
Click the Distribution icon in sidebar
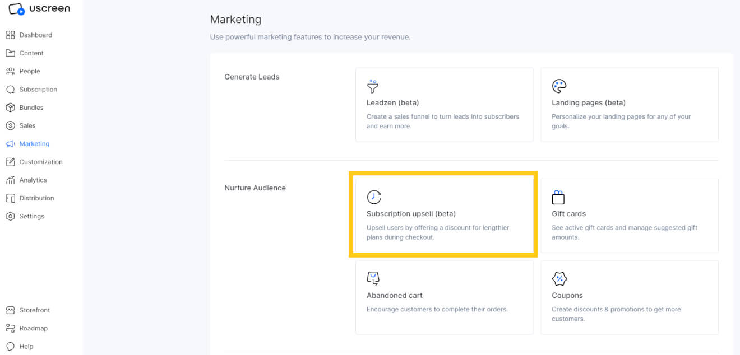(x=10, y=198)
